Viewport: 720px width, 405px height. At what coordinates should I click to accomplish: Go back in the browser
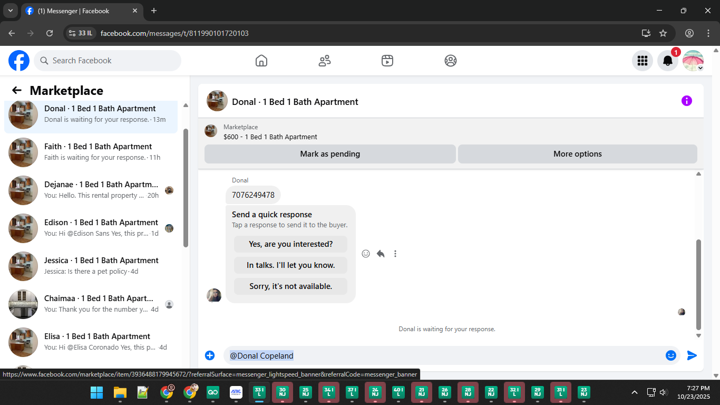point(12,33)
